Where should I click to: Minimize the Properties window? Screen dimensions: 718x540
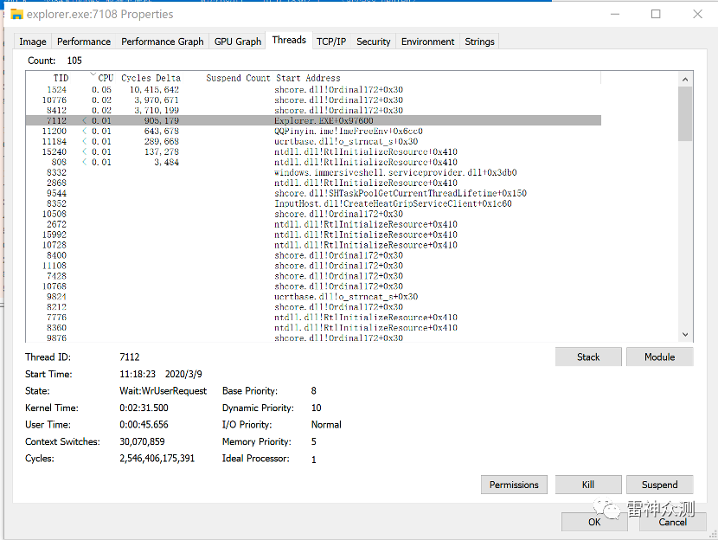pyautogui.click(x=615, y=14)
